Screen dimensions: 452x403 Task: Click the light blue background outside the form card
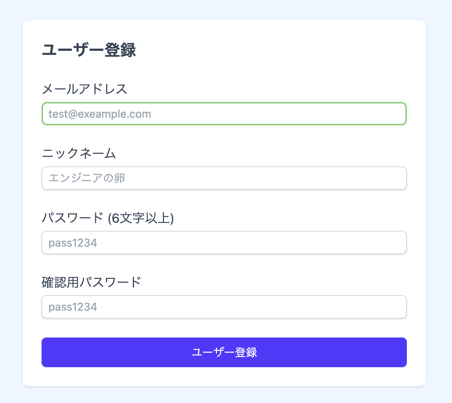(x=11, y=200)
